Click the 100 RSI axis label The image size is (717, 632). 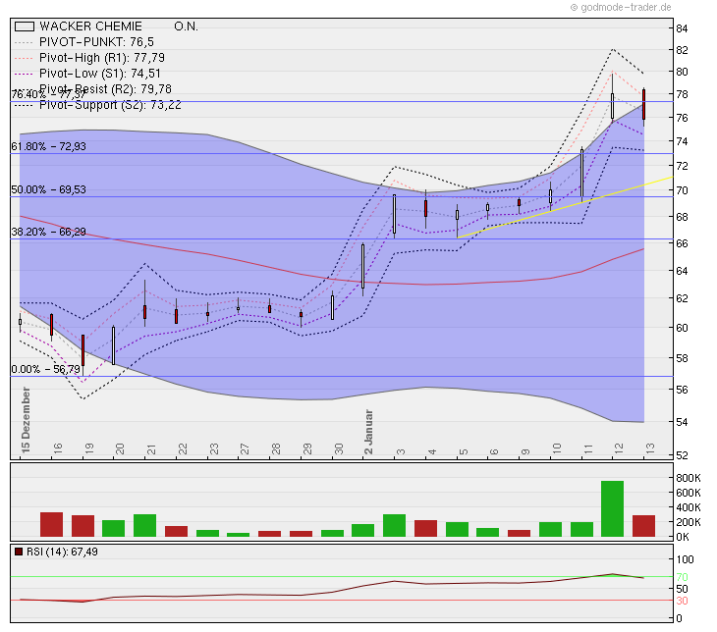tap(685, 559)
